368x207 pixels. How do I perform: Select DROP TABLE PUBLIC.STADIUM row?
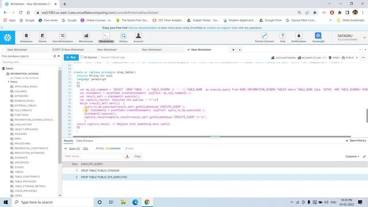(x=214, y=171)
